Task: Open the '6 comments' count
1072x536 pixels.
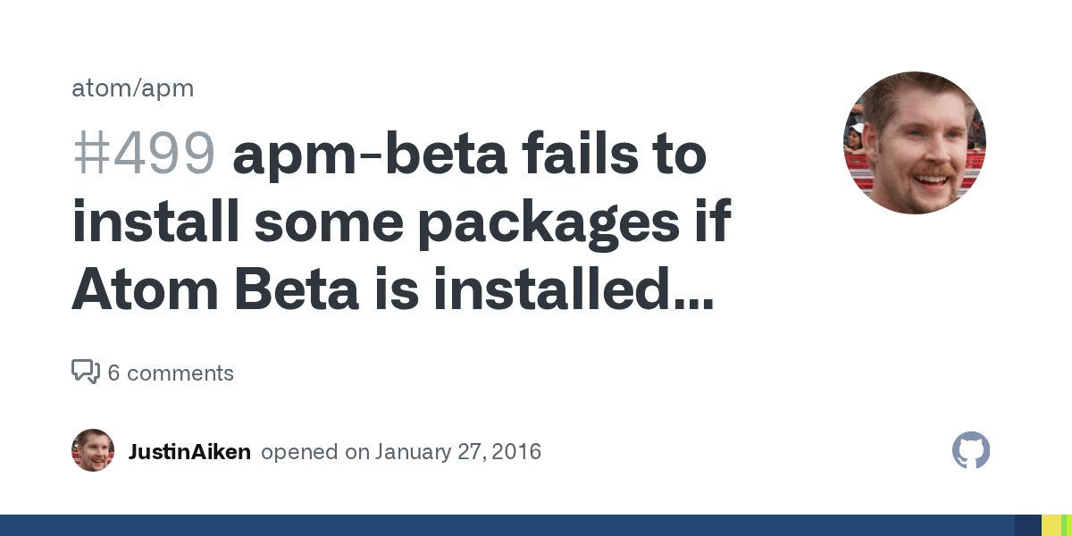Action: 170,373
